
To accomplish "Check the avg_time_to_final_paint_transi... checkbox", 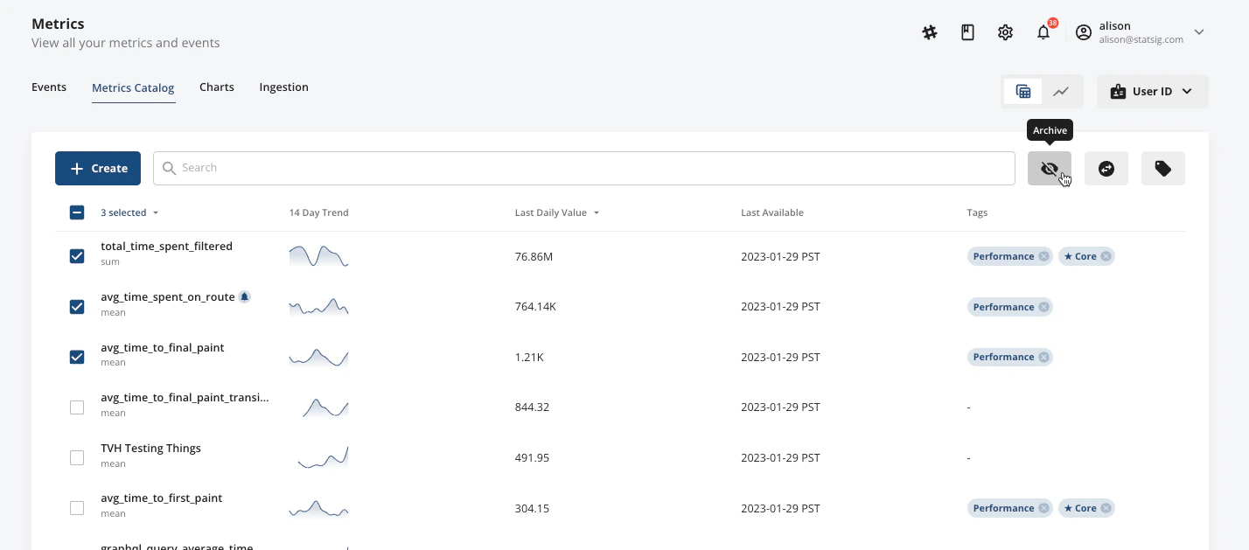I will point(77,407).
